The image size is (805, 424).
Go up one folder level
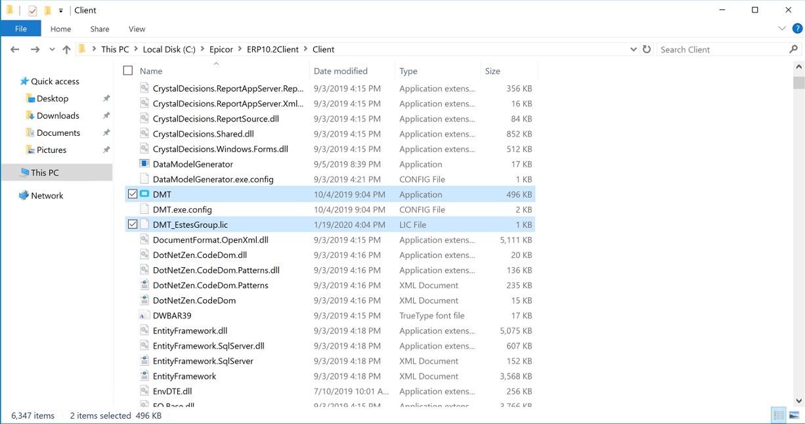pos(66,49)
